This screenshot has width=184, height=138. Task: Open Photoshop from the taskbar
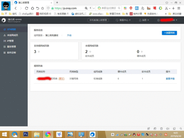(x=26, y=134)
